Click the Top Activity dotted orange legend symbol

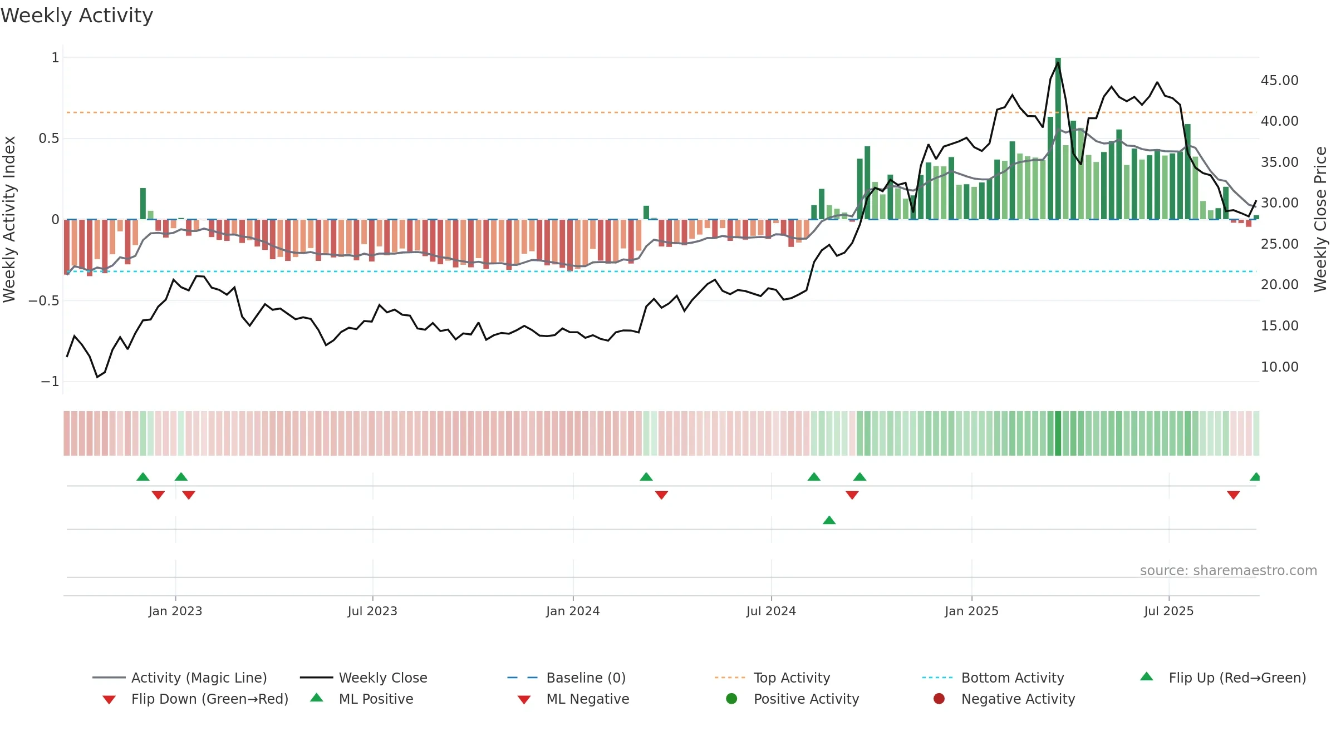point(730,678)
